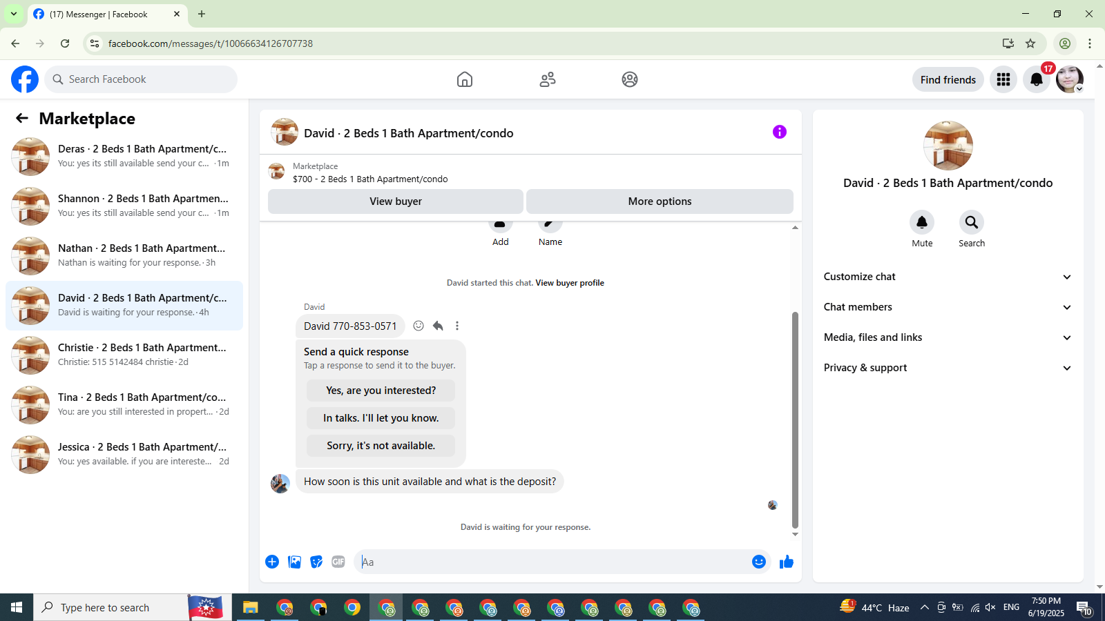The width and height of the screenshot is (1105, 621).
Task: Bookmark this page with the star
Action: tap(1030, 43)
